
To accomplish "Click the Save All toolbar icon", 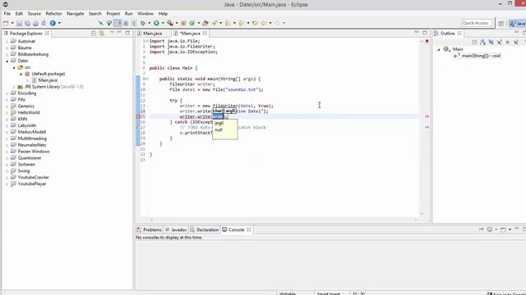I will [x=27, y=23].
